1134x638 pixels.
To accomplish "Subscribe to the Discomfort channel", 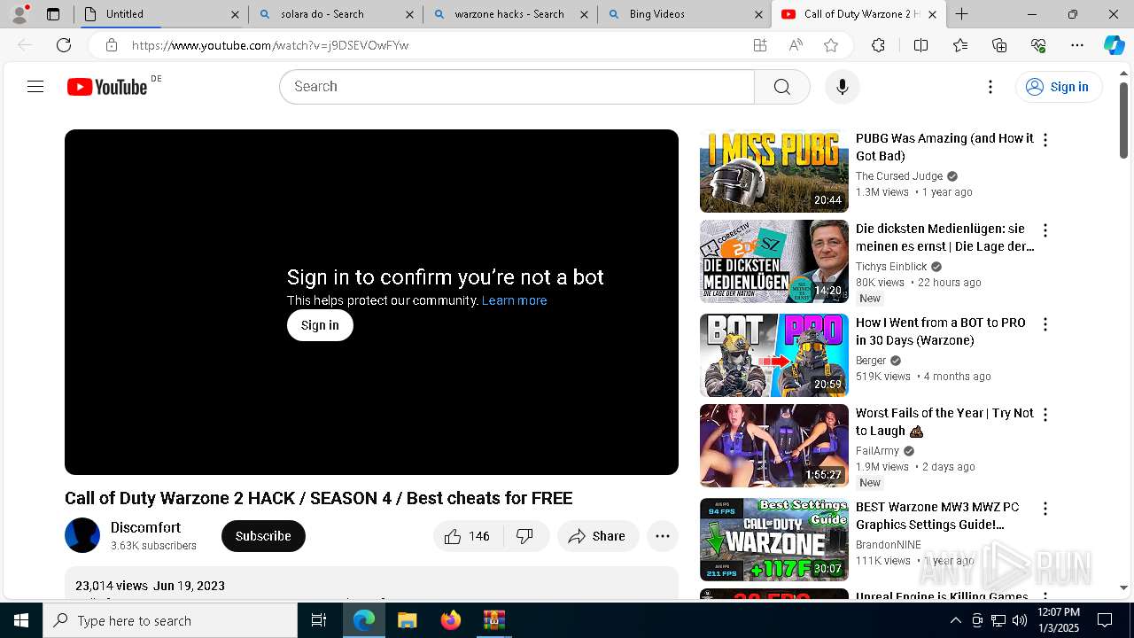I will coord(263,536).
